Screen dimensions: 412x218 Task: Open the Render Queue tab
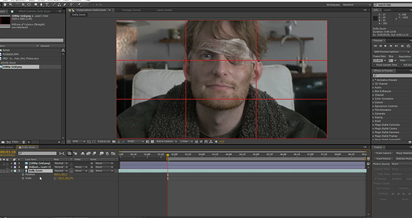7,147
